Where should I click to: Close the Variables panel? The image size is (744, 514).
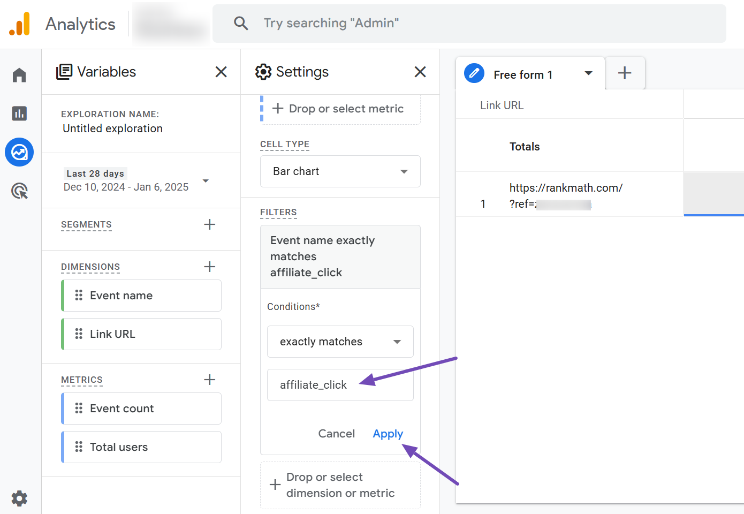tap(221, 72)
